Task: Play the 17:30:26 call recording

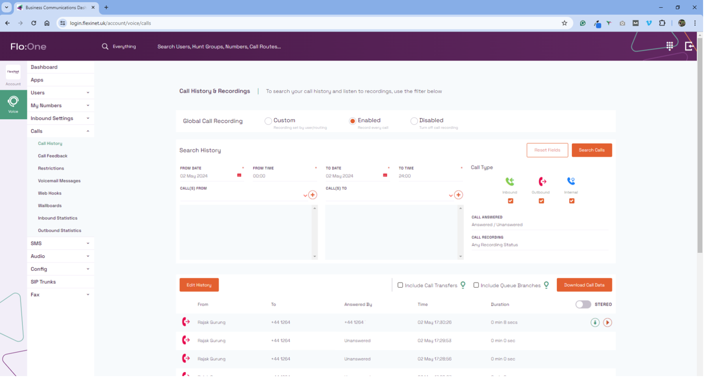Action: pos(607,322)
